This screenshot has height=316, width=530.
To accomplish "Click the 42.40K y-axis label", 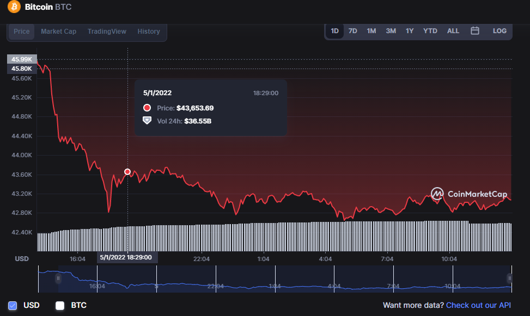I will [22, 232].
